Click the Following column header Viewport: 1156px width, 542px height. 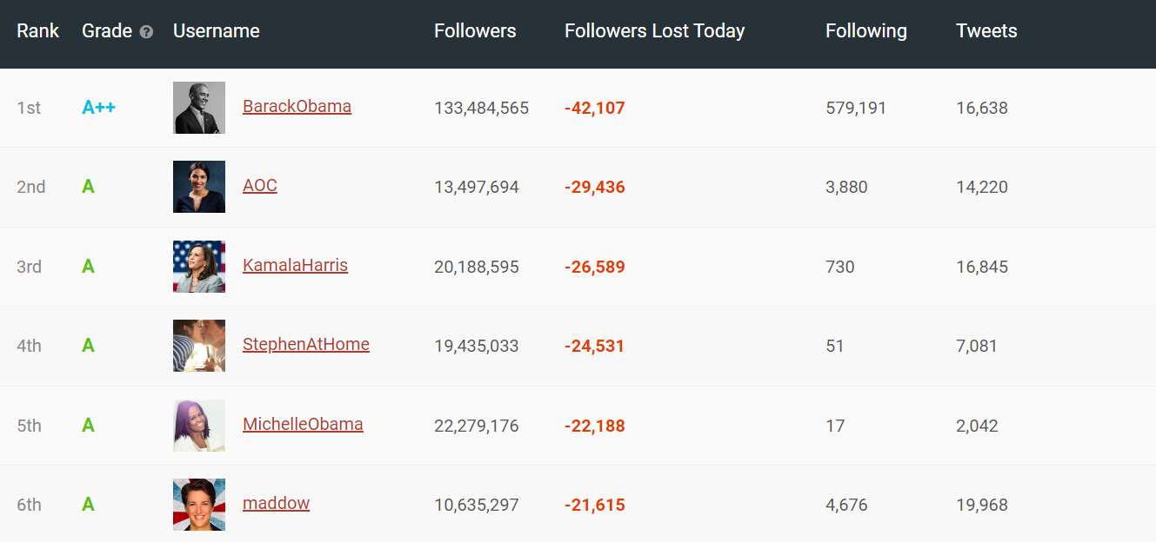coord(866,31)
